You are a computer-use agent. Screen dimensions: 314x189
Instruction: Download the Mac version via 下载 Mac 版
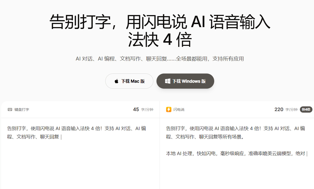pos(129,81)
